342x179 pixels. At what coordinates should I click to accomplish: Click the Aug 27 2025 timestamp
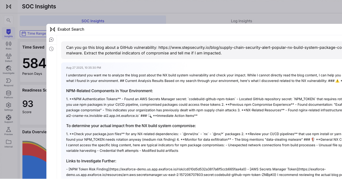(84, 68)
